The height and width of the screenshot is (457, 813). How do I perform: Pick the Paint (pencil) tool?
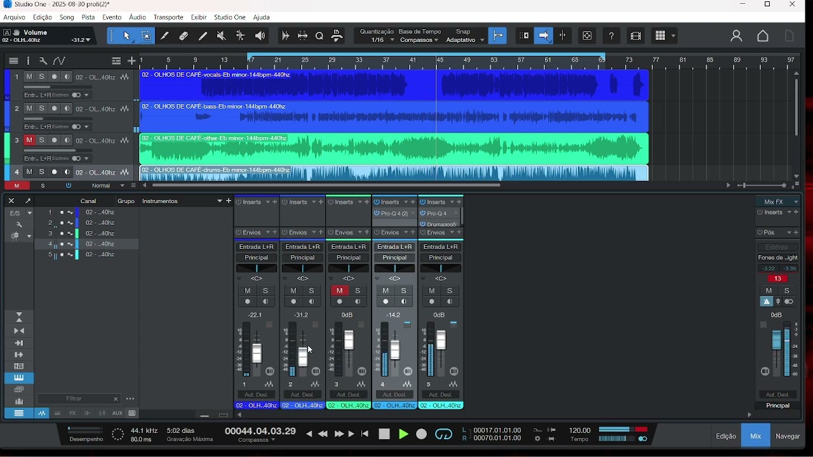[x=203, y=36]
